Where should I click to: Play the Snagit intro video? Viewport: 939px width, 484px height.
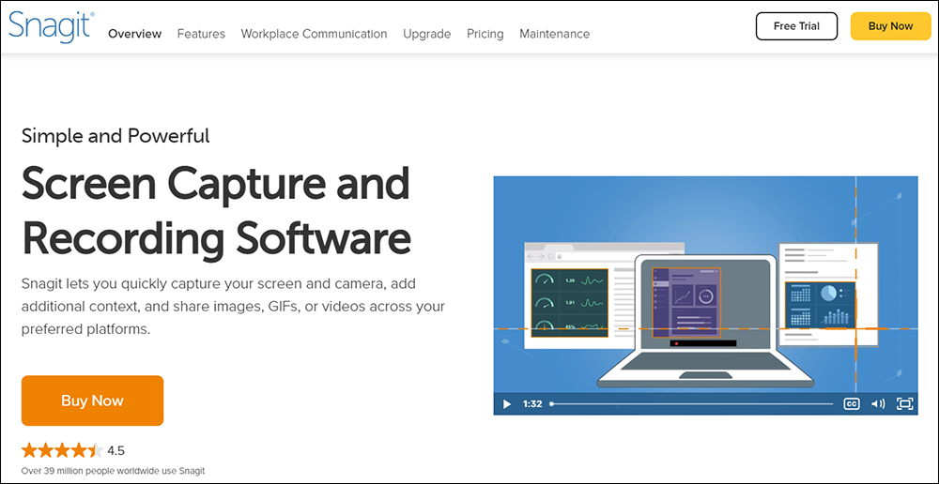click(507, 404)
